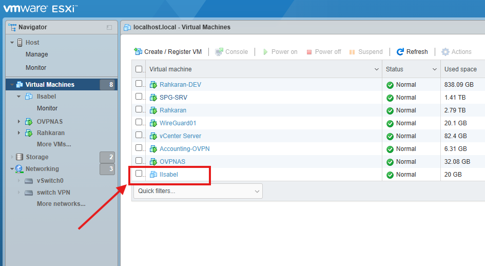This screenshot has width=485, height=266.
Task: Click the Rahkaran VM icon in Navigator
Action: [29, 133]
